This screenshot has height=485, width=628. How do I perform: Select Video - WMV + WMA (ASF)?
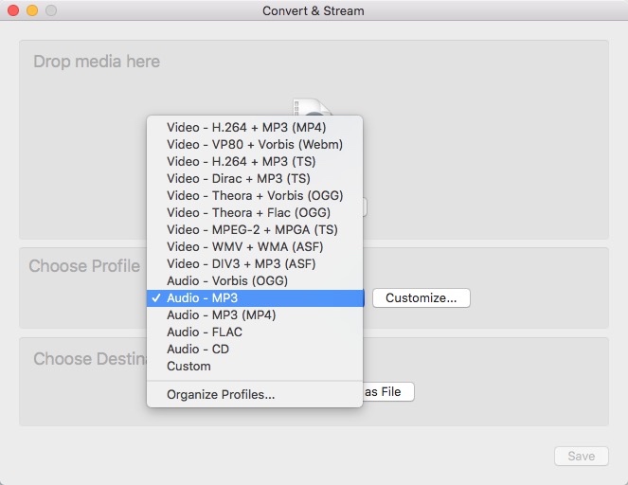[x=255, y=246]
